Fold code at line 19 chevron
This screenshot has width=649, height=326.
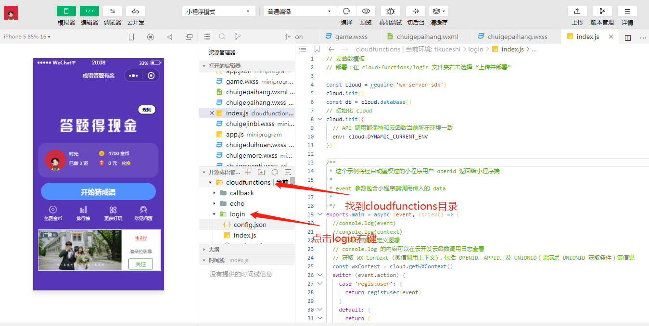(320, 214)
